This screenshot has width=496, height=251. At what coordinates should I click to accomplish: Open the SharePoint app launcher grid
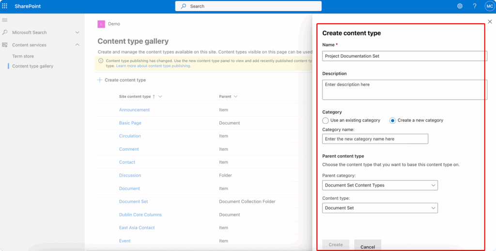pos(5,6)
